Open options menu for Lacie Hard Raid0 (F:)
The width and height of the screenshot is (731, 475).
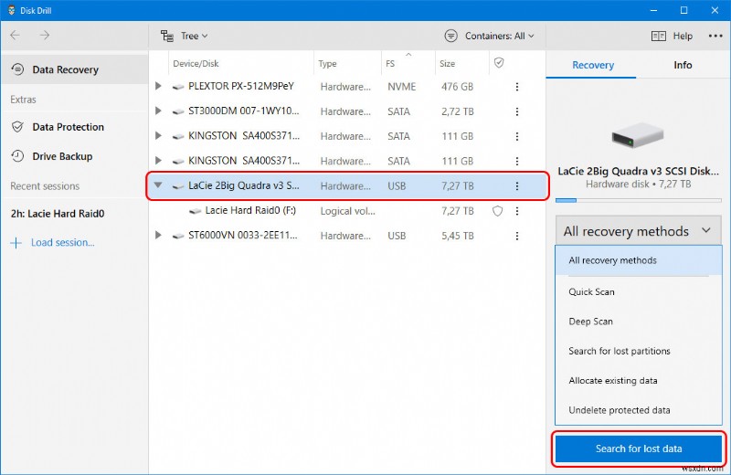point(517,211)
